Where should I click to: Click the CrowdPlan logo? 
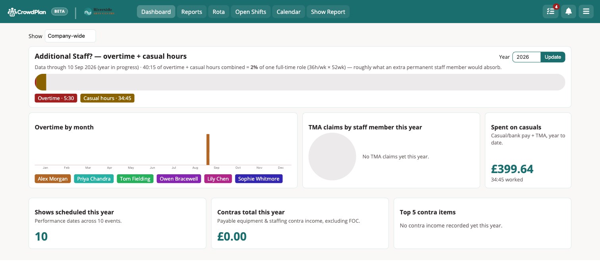[x=27, y=12]
